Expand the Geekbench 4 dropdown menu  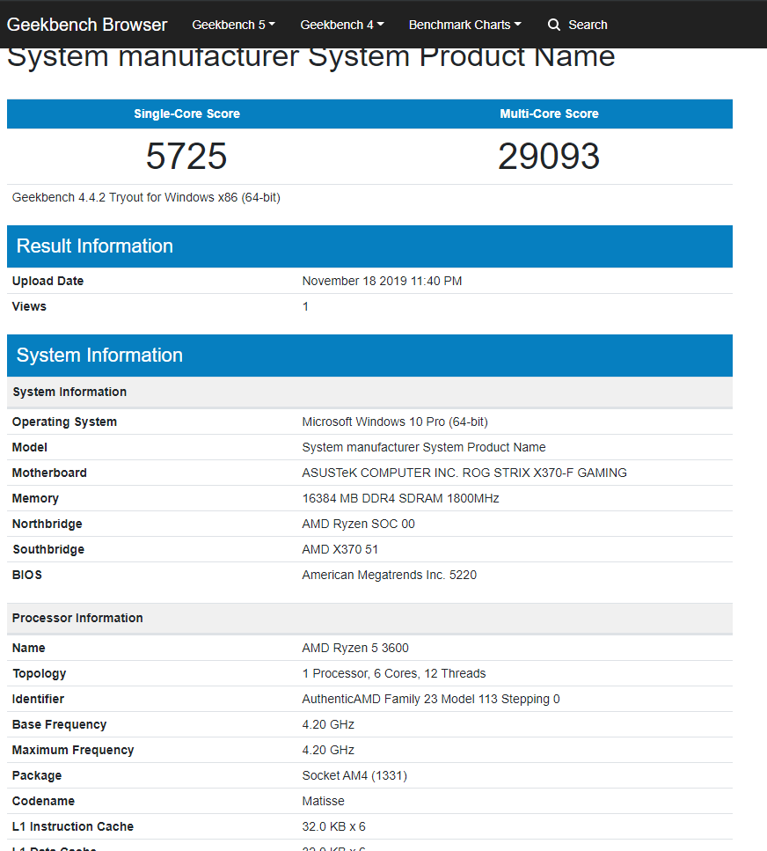tap(342, 25)
